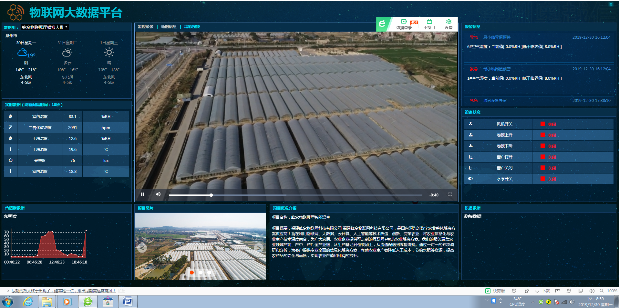Select the first orange carousel dot indicator

tap(192, 273)
